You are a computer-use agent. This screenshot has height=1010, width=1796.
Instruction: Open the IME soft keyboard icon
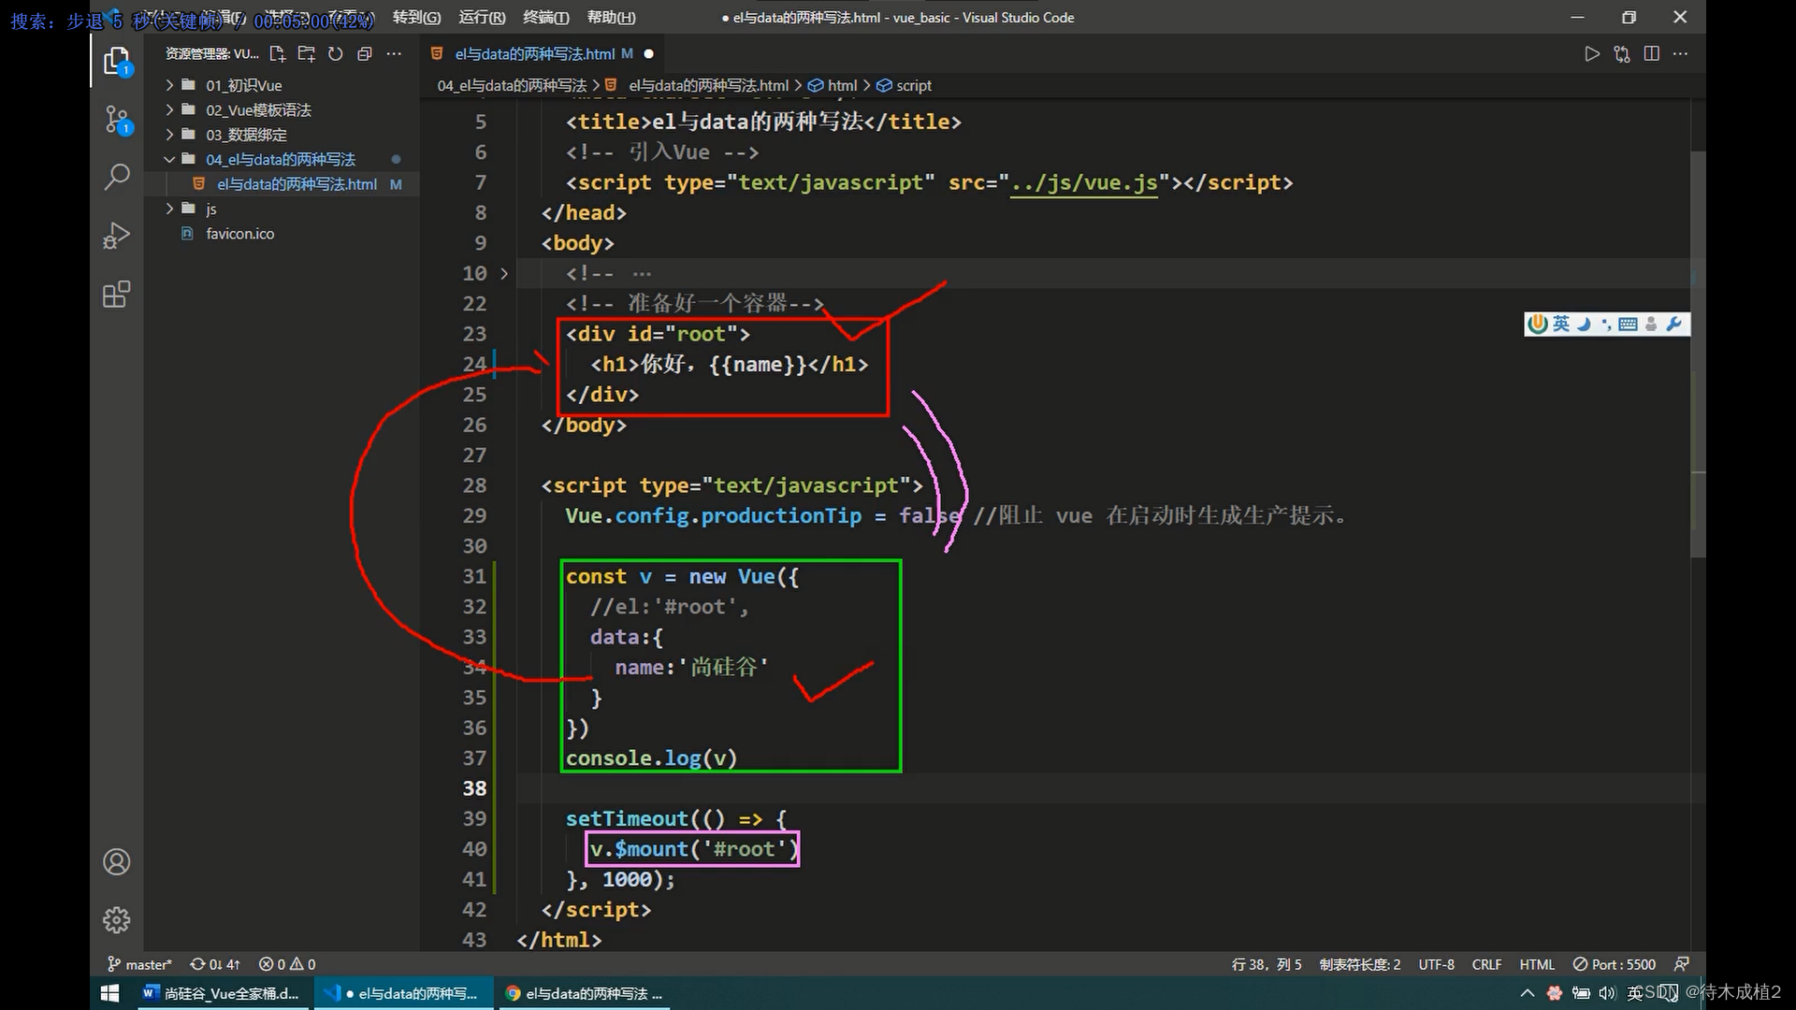pos(1628,324)
